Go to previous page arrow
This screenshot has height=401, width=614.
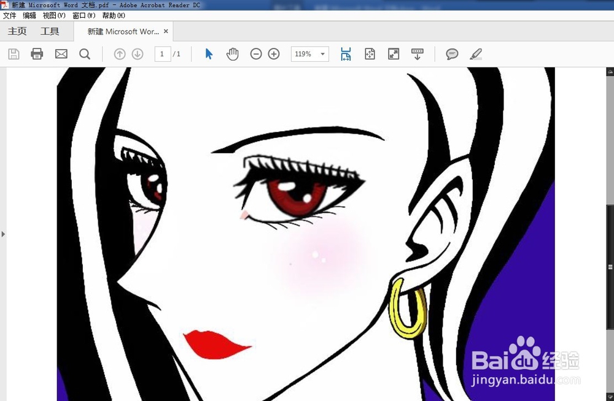(x=120, y=54)
